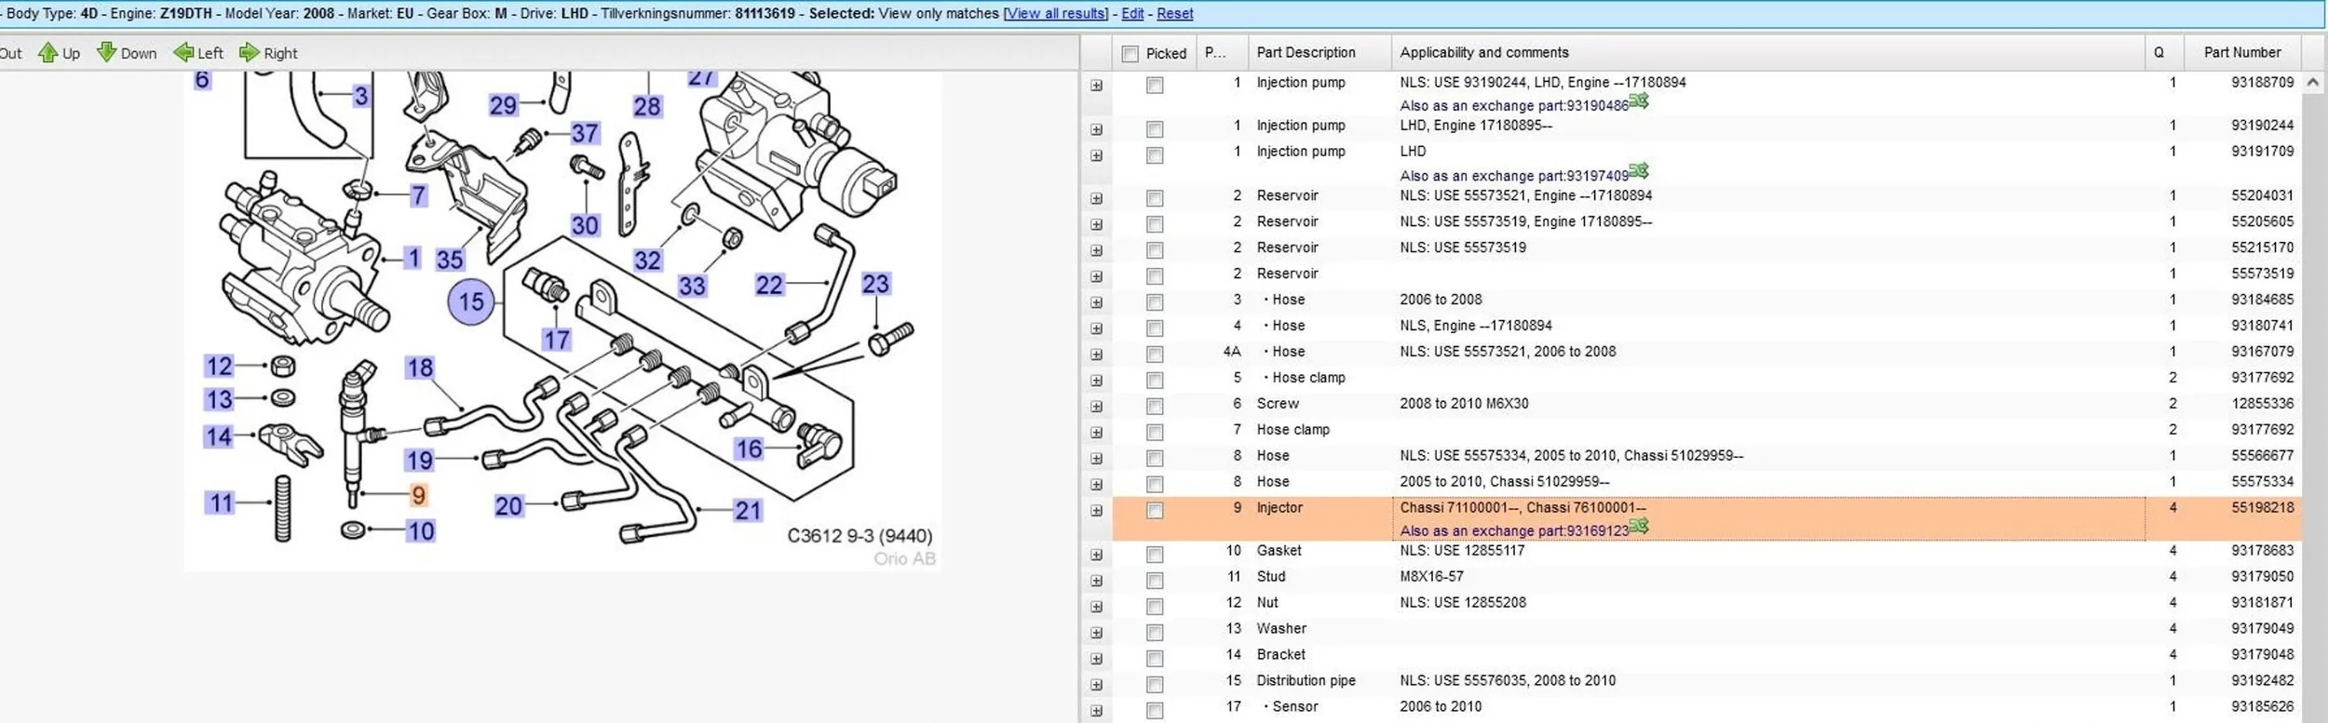Select the Bracket row description

point(1280,655)
